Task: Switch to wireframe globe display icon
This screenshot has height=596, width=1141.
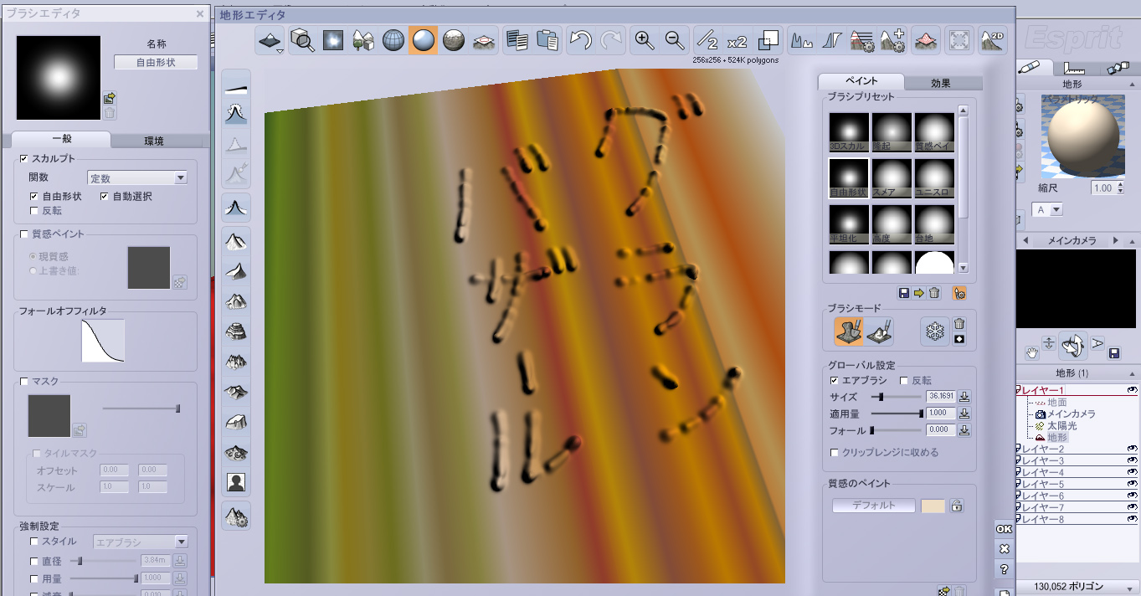Action: coord(393,40)
